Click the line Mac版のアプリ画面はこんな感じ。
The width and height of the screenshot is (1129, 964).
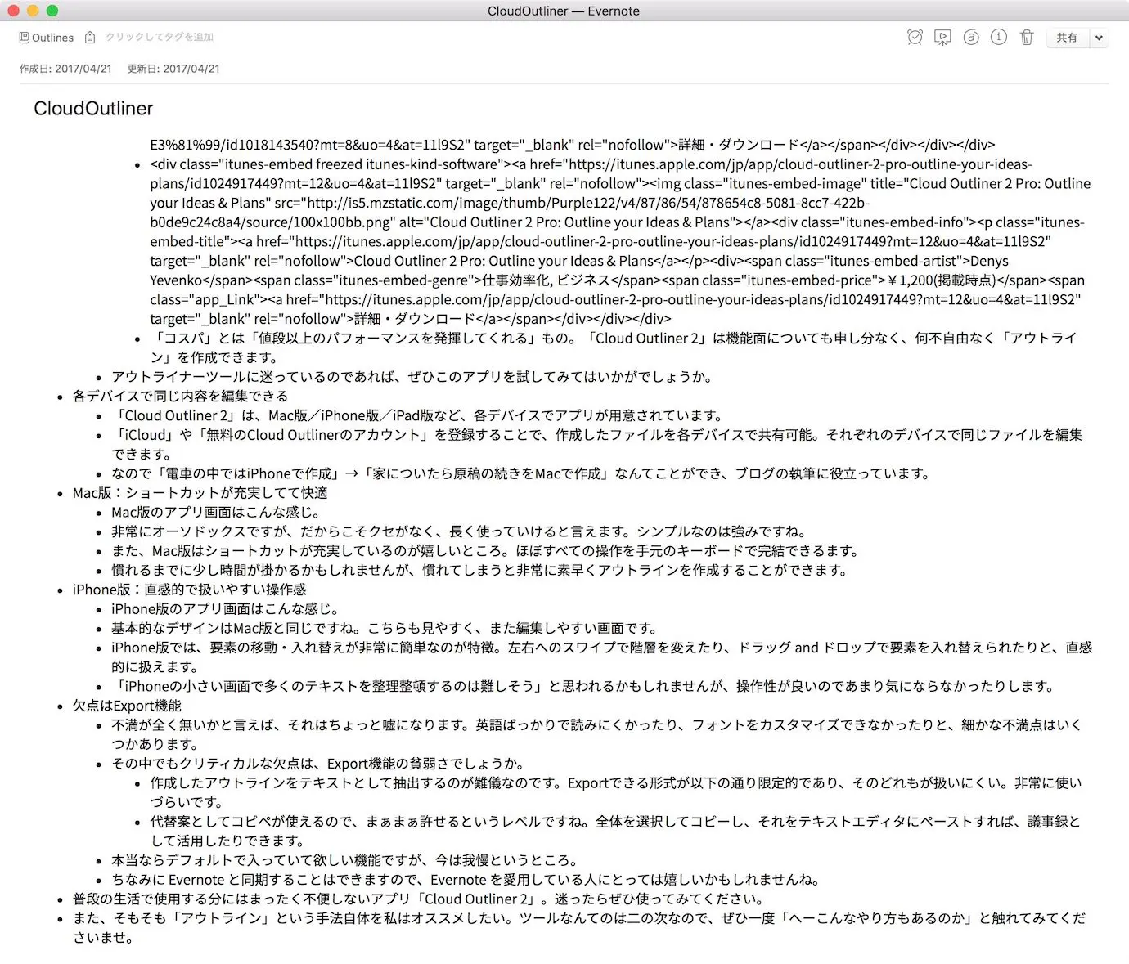216,513
